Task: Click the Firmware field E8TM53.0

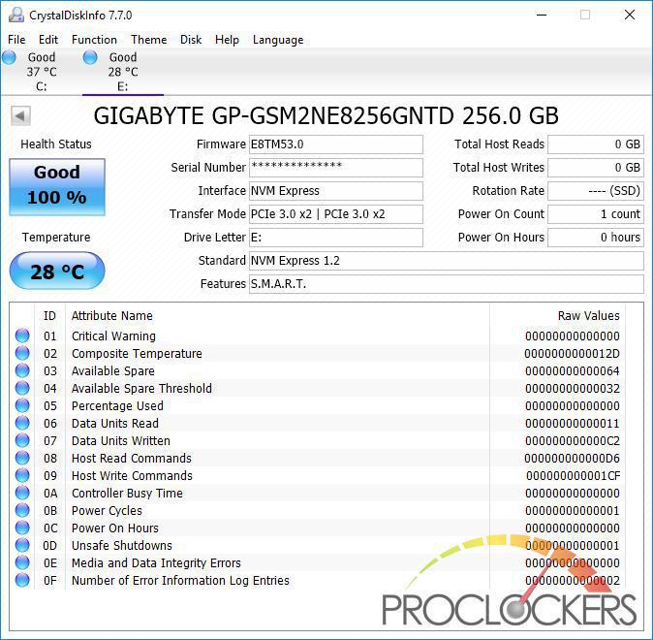Action: click(335, 144)
